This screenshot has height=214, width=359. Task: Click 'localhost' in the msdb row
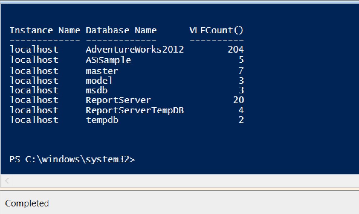pos(34,90)
